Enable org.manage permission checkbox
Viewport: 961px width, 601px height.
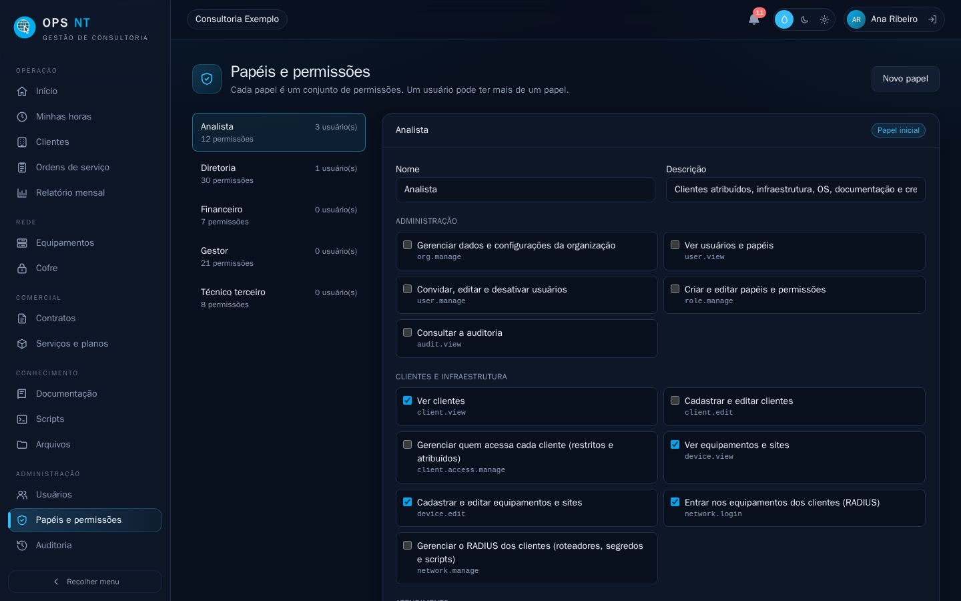click(x=407, y=245)
